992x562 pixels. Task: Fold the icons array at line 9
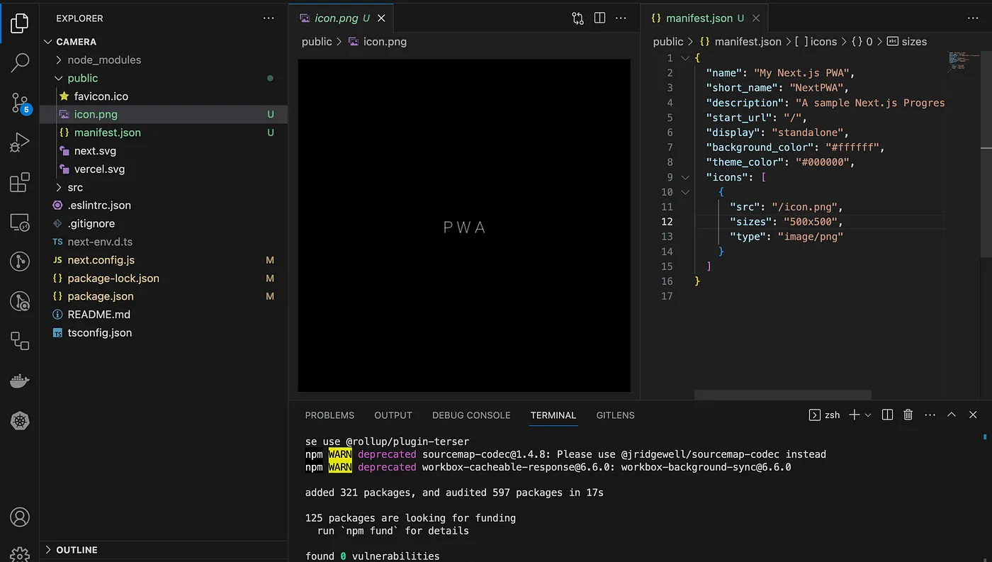click(x=685, y=177)
